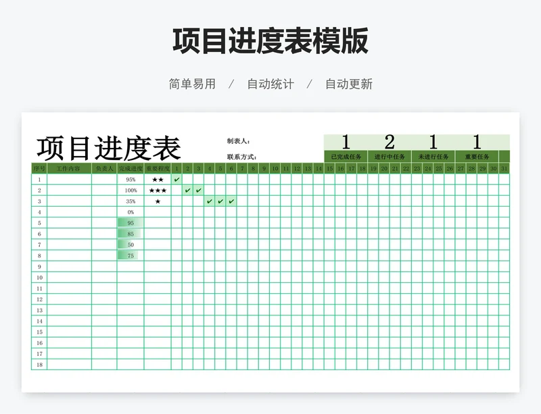Screen dimensions: 541x414
Task: Select serial number 12 row cell
Action: pyautogui.click(x=39, y=300)
